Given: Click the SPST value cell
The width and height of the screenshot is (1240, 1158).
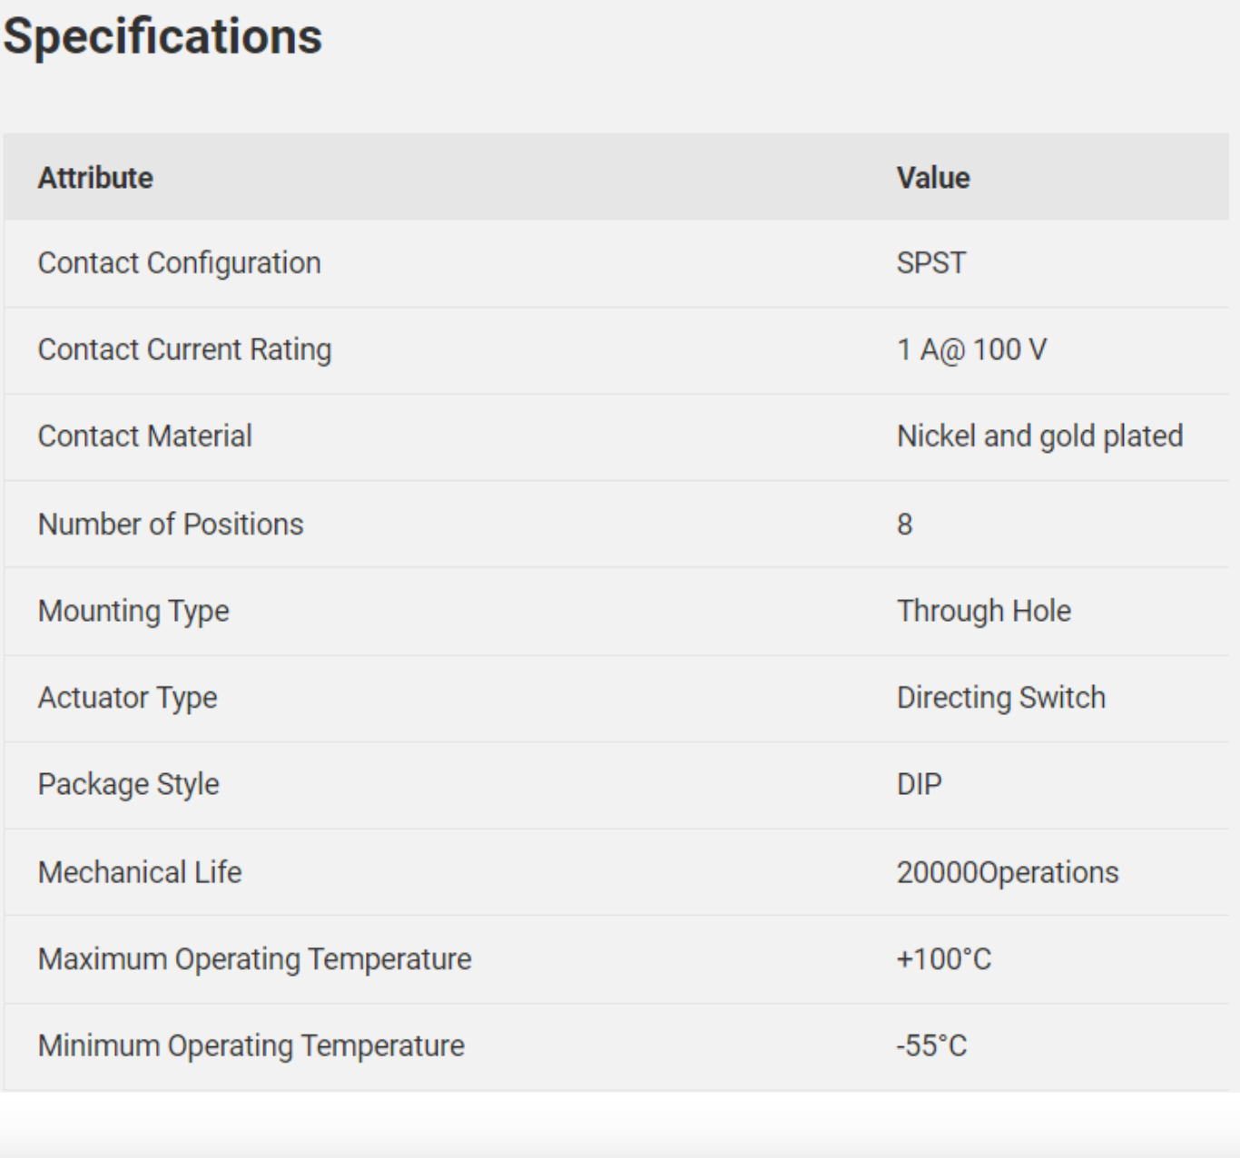Looking at the screenshot, I should click(931, 263).
